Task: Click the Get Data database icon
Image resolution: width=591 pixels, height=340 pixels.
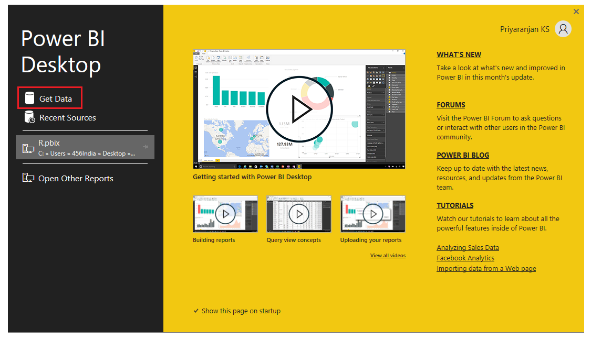Action: (29, 98)
